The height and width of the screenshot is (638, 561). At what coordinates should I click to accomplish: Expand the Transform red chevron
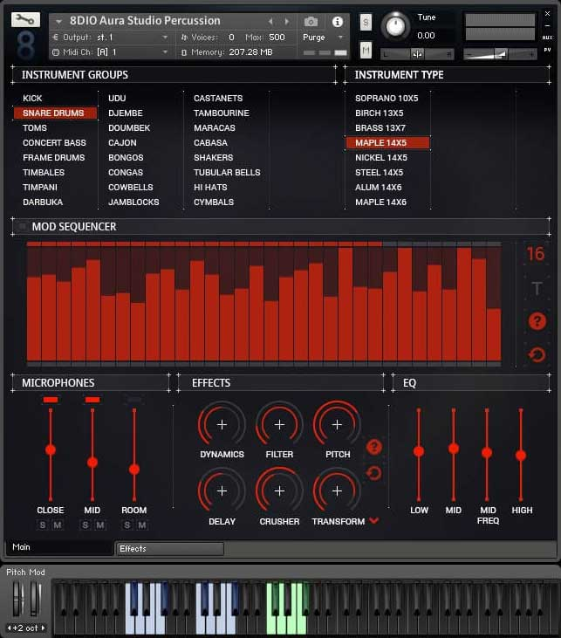374,520
